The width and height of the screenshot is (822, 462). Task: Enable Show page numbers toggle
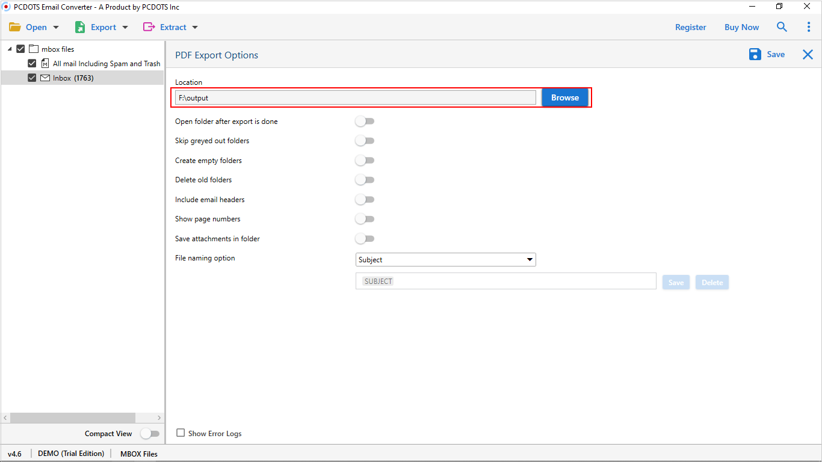[x=365, y=219]
